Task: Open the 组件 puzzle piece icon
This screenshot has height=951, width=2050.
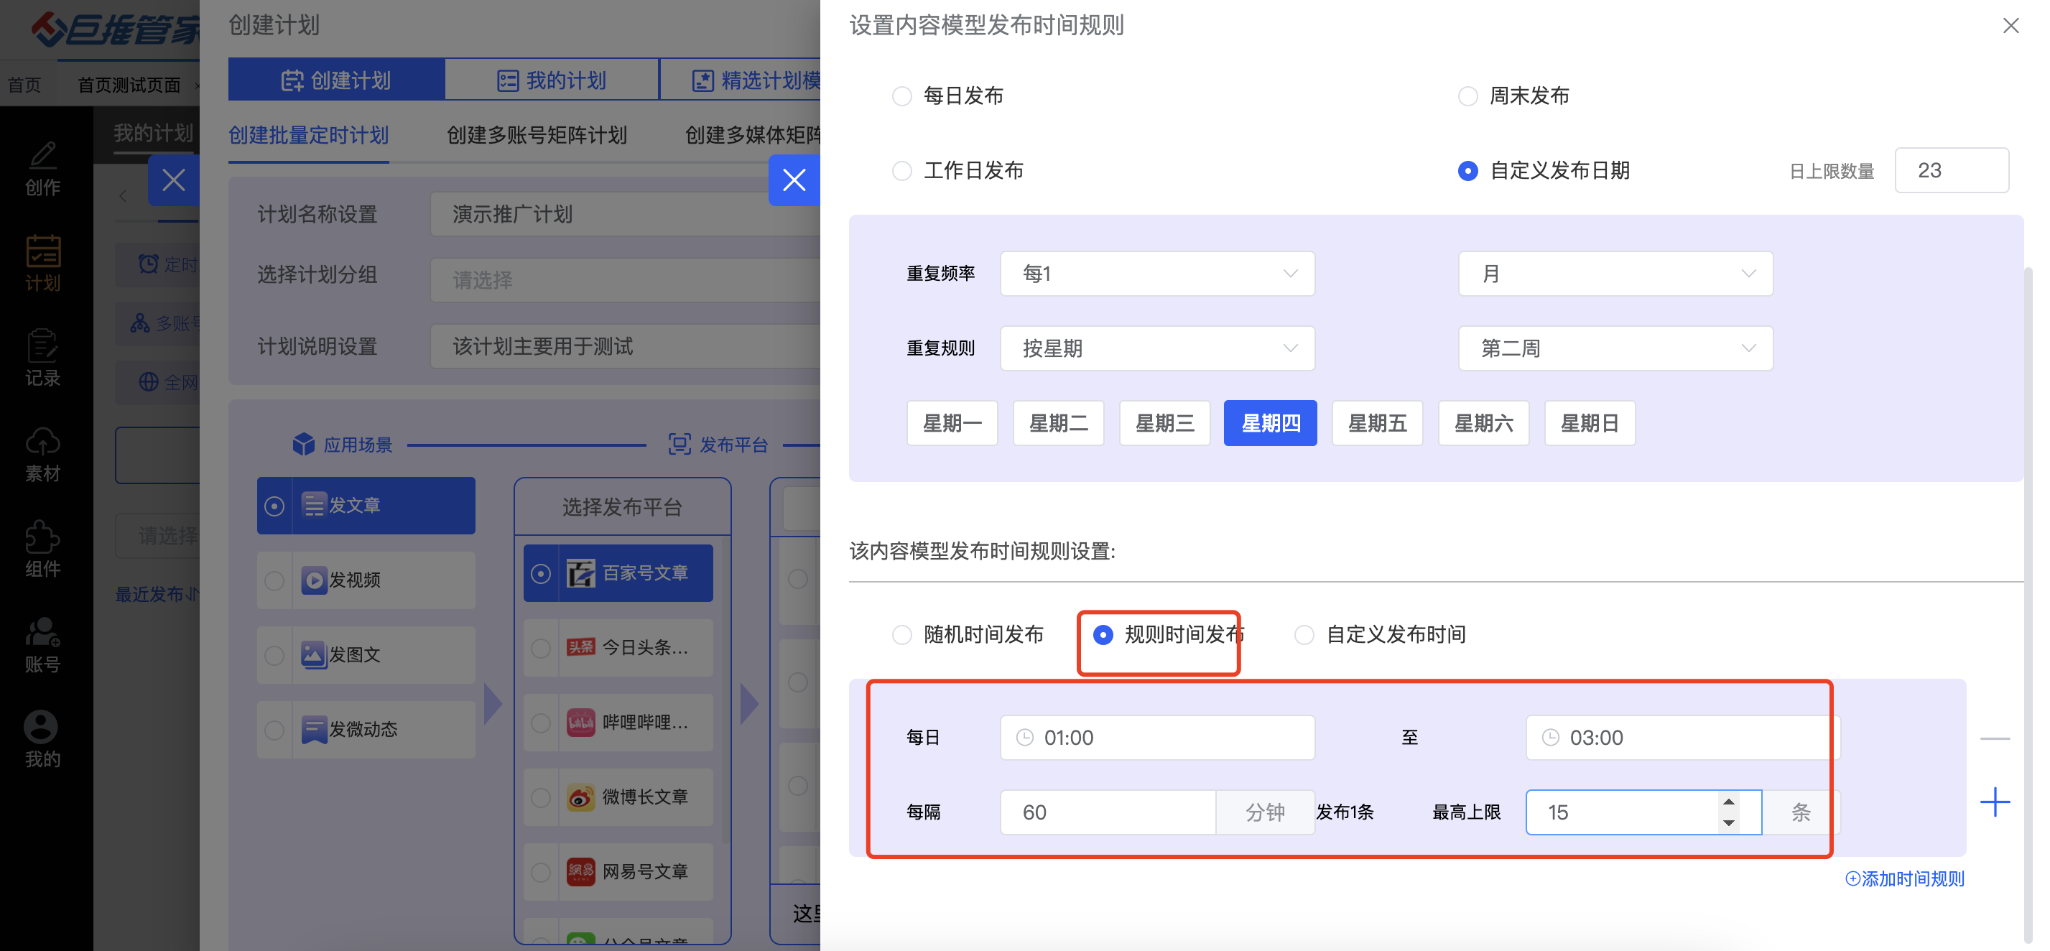Action: pos(42,537)
